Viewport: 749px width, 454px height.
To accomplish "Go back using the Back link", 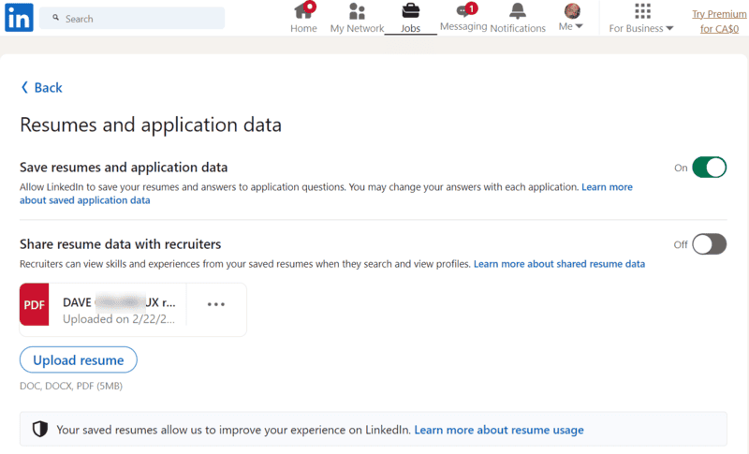I will click(x=42, y=88).
